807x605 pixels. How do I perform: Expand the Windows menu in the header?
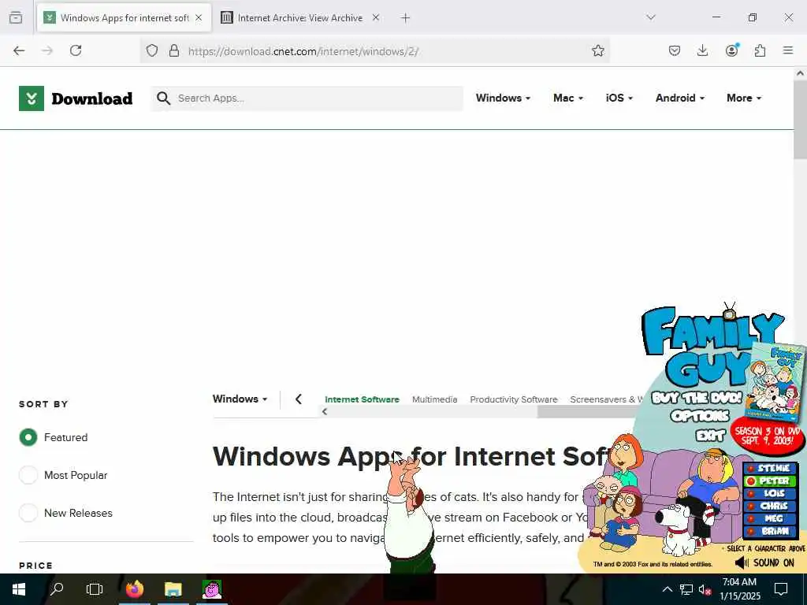click(x=502, y=98)
